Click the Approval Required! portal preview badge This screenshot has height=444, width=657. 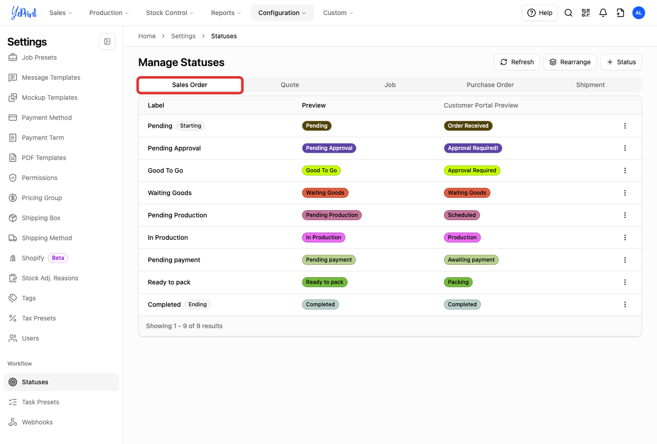[473, 148]
